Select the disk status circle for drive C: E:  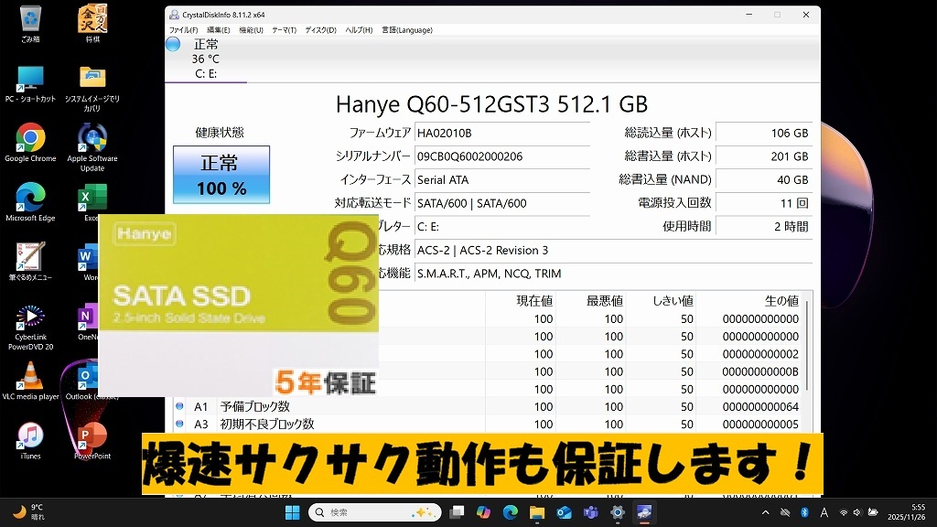tap(173, 44)
